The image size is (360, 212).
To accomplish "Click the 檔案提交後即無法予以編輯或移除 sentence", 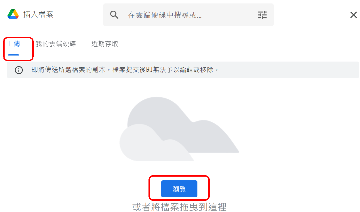I will tap(163, 70).
